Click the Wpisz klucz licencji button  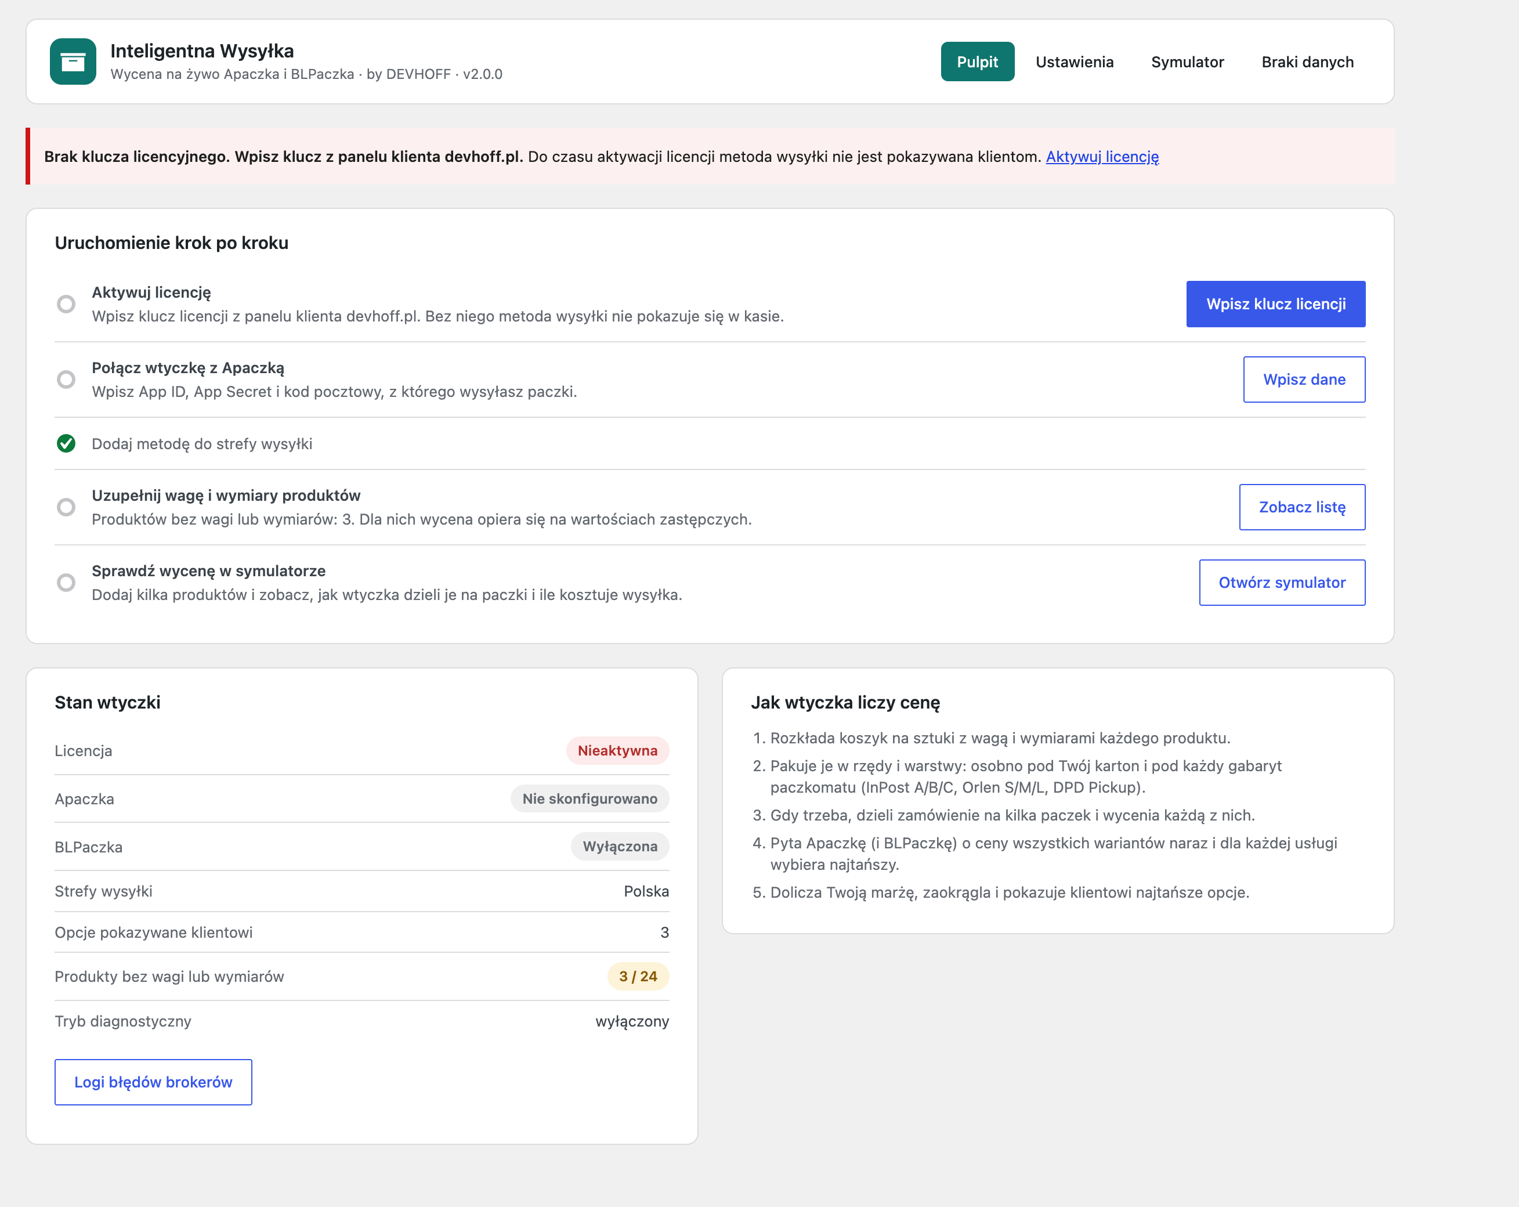pos(1275,303)
